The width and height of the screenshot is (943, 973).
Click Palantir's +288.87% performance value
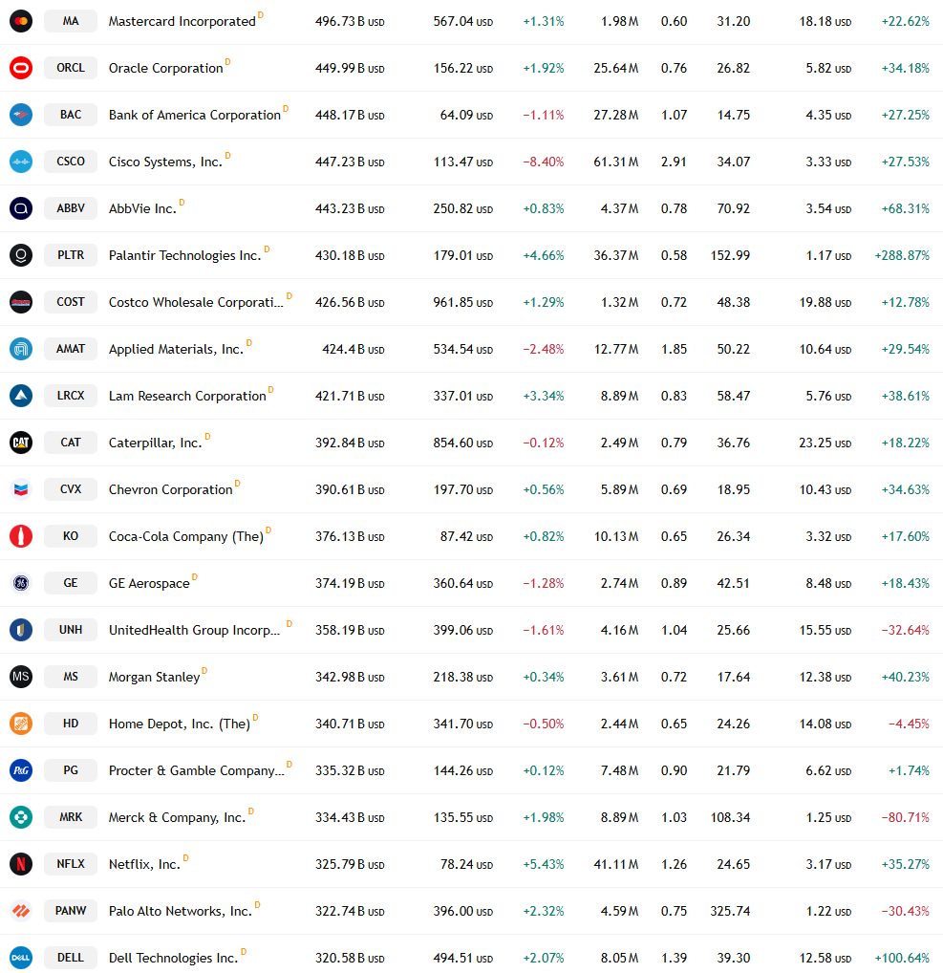coord(902,255)
